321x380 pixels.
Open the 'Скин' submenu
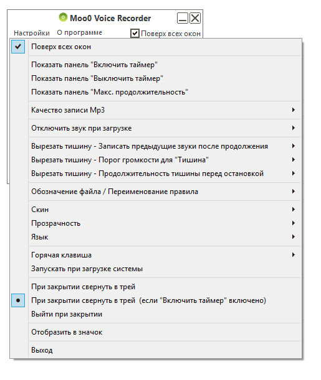(x=156, y=210)
